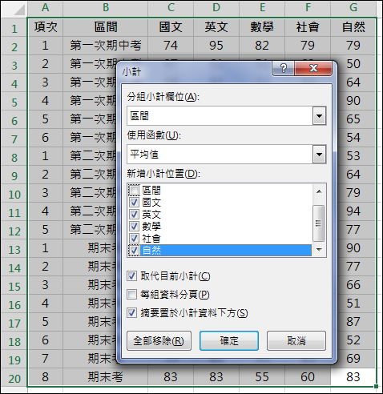This screenshot has height=394, width=383.
Task: Click the 英文 header cell in row 1
Action: click(216, 27)
